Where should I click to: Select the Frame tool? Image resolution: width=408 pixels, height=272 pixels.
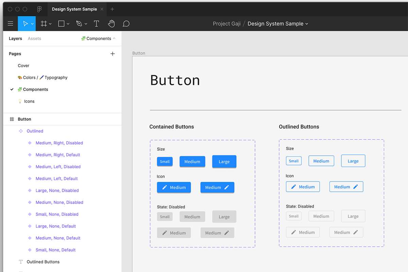coord(44,23)
